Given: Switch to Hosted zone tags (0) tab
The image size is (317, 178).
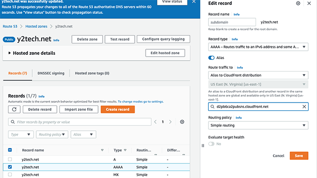Looking at the screenshot, I should tap(92, 73).
